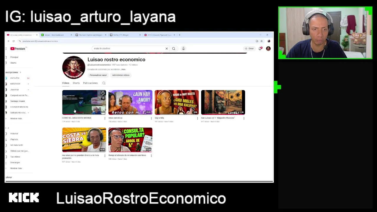Click the Crear button
Viewport: 377px width, 212px height.
pyautogui.click(x=249, y=49)
